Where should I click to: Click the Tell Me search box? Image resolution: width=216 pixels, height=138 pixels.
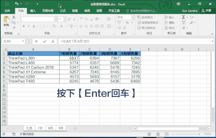142,11
